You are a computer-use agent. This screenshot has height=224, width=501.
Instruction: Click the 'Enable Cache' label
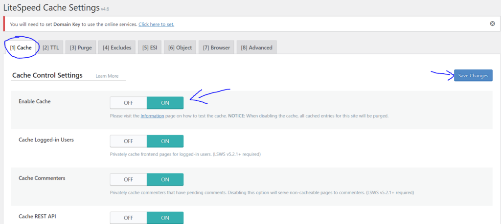click(x=35, y=101)
